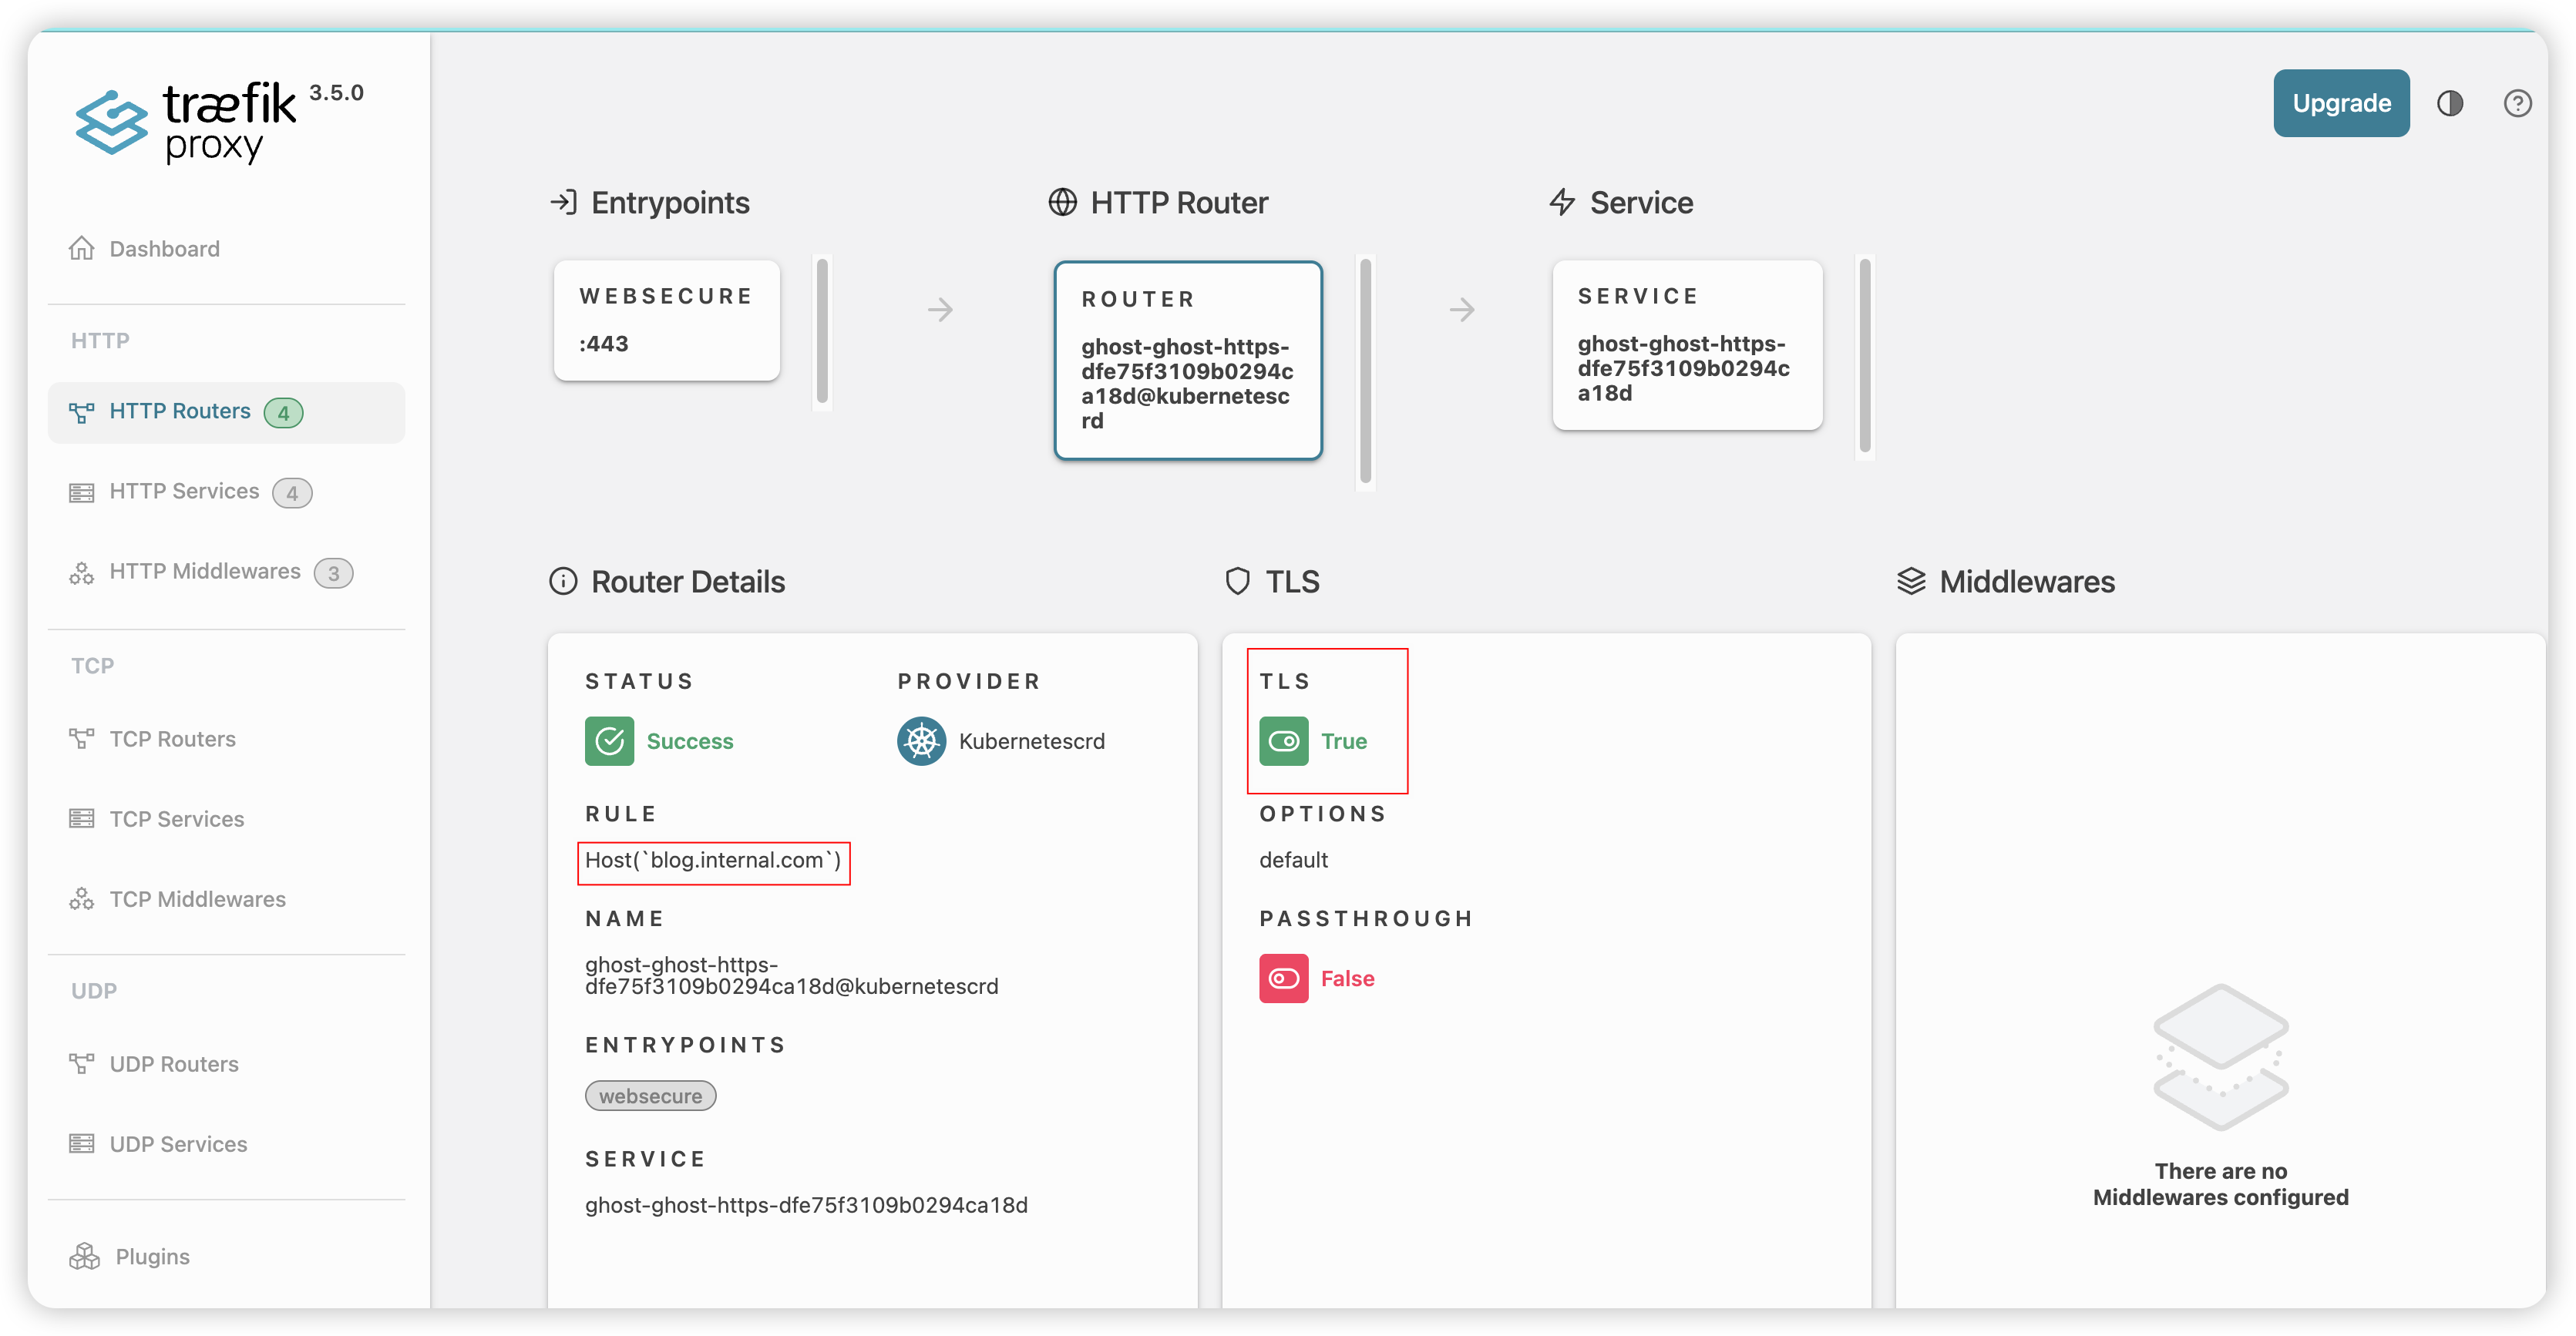Go to Dashboard in sidebar
2576x1336 pixels.
coord(164,249)
